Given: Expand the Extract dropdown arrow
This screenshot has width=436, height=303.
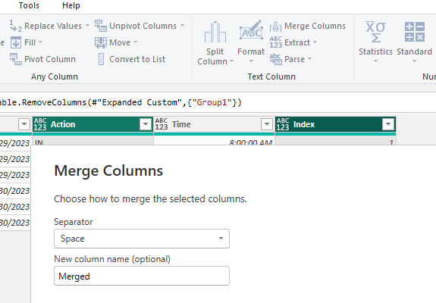Looking at the screenshot, I should pyautogui.click(x=315, y=42).
